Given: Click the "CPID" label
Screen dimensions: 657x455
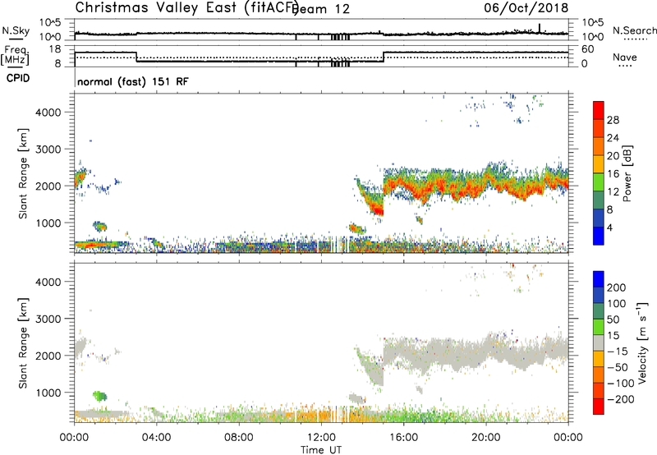Looking at the screenshot, I should pyautogui.click(x=18, y=78).
